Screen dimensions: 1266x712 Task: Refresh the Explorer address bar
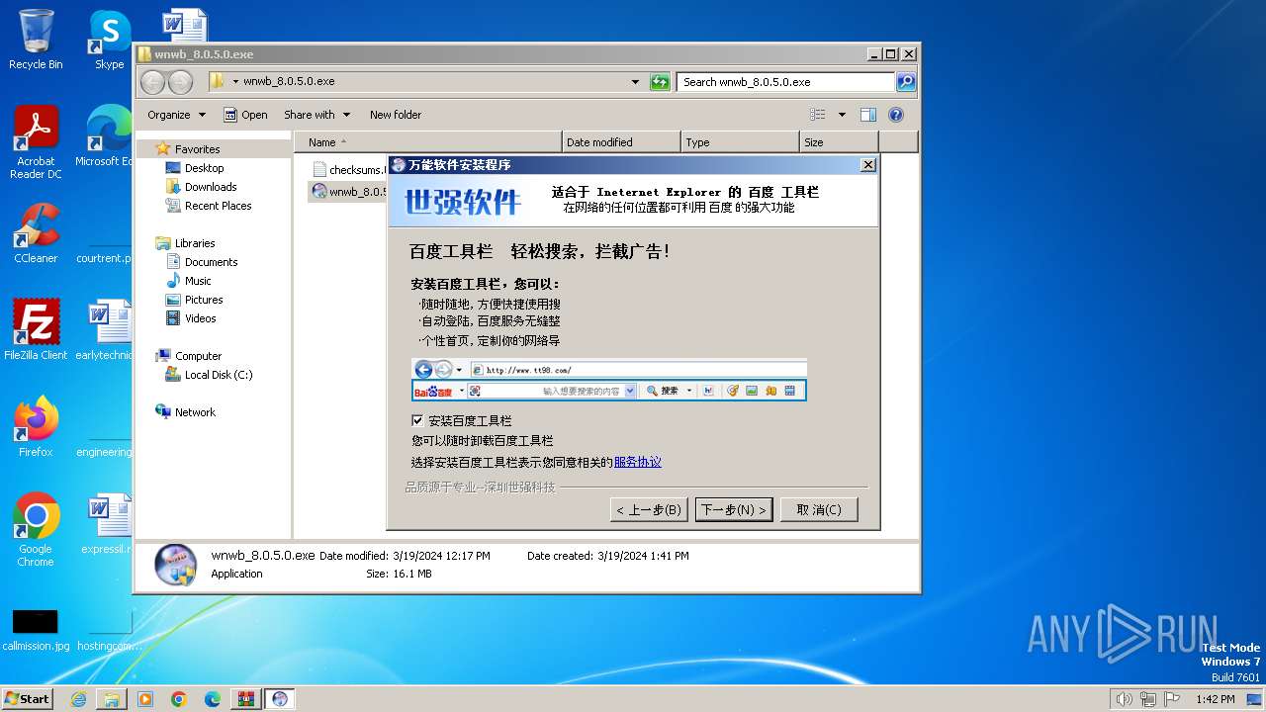tap(660, 82)
